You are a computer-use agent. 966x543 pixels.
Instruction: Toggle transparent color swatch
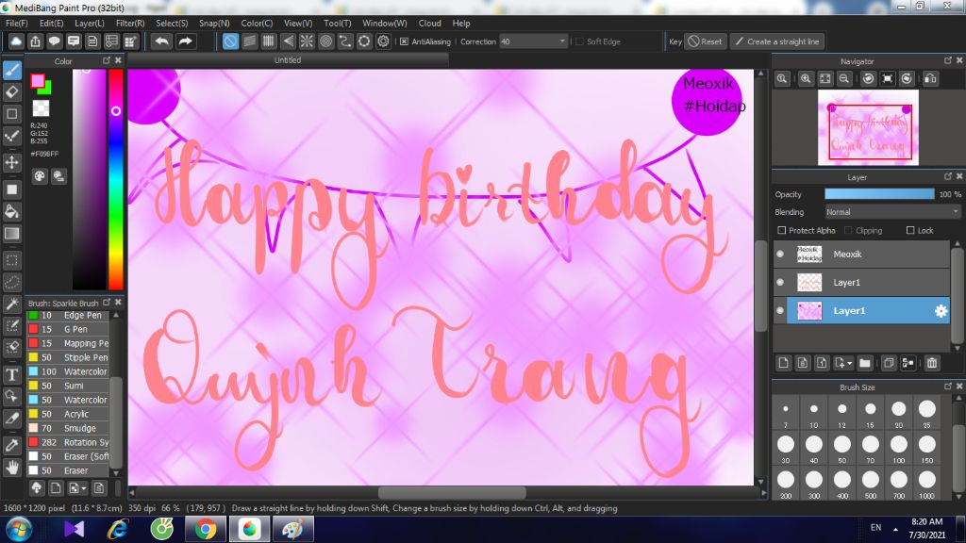coord(41,108)
